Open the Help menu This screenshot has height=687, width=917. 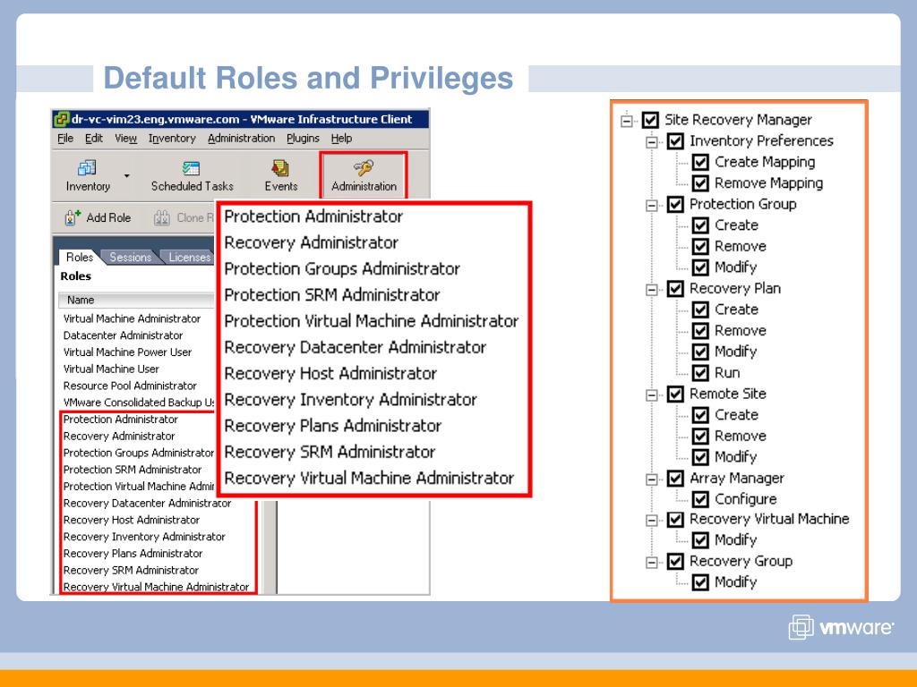pyautogui.click(x=341, y=139)
